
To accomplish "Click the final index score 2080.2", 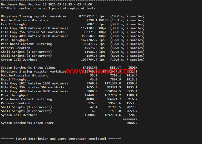I will (x=132, y=123).
